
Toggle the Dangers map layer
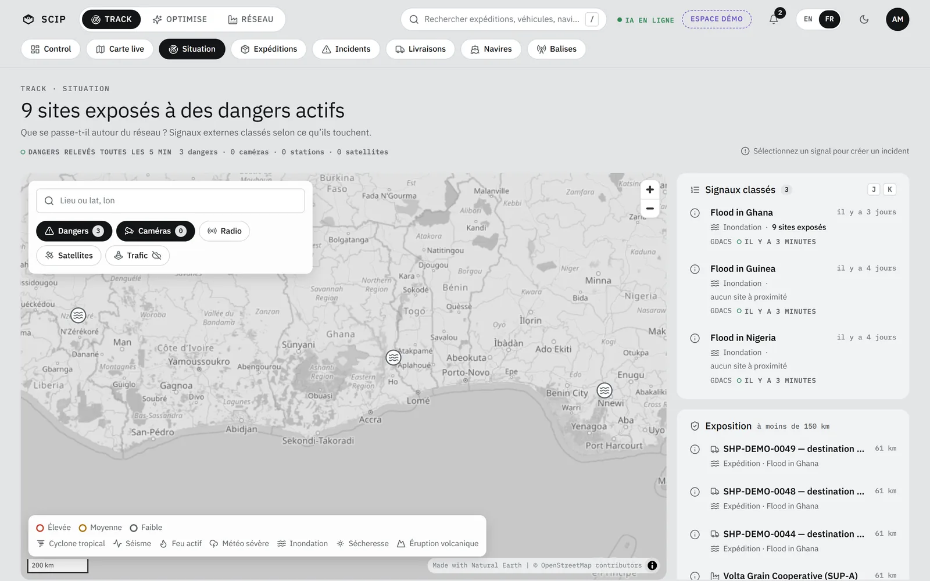(x=74, y=231)
